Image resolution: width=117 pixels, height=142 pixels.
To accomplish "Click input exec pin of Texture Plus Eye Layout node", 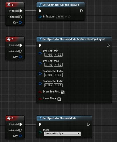I will [x=40, y=45].
